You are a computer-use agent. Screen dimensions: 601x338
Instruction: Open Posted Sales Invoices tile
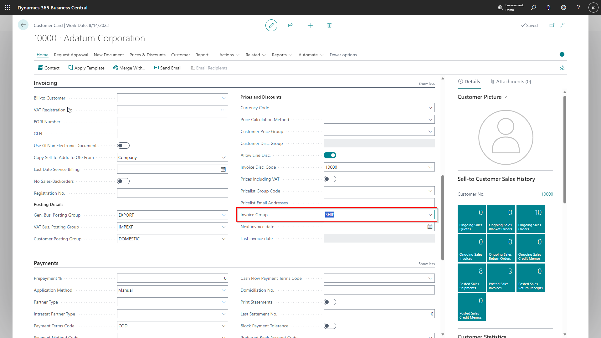pyautogui.click(x=501, y=278)
